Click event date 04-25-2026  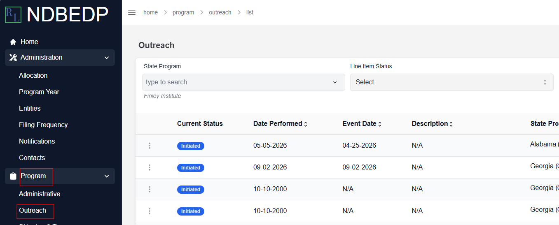coord(359,145)
